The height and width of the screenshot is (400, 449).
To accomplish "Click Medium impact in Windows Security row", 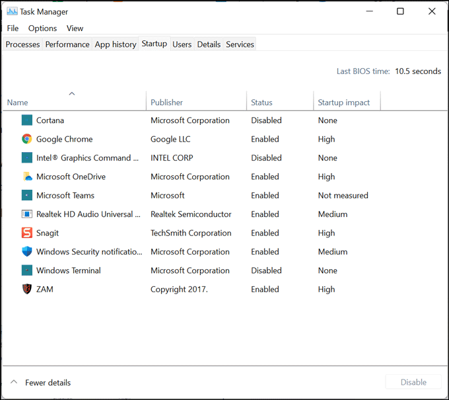I will [x=333, y=252].
